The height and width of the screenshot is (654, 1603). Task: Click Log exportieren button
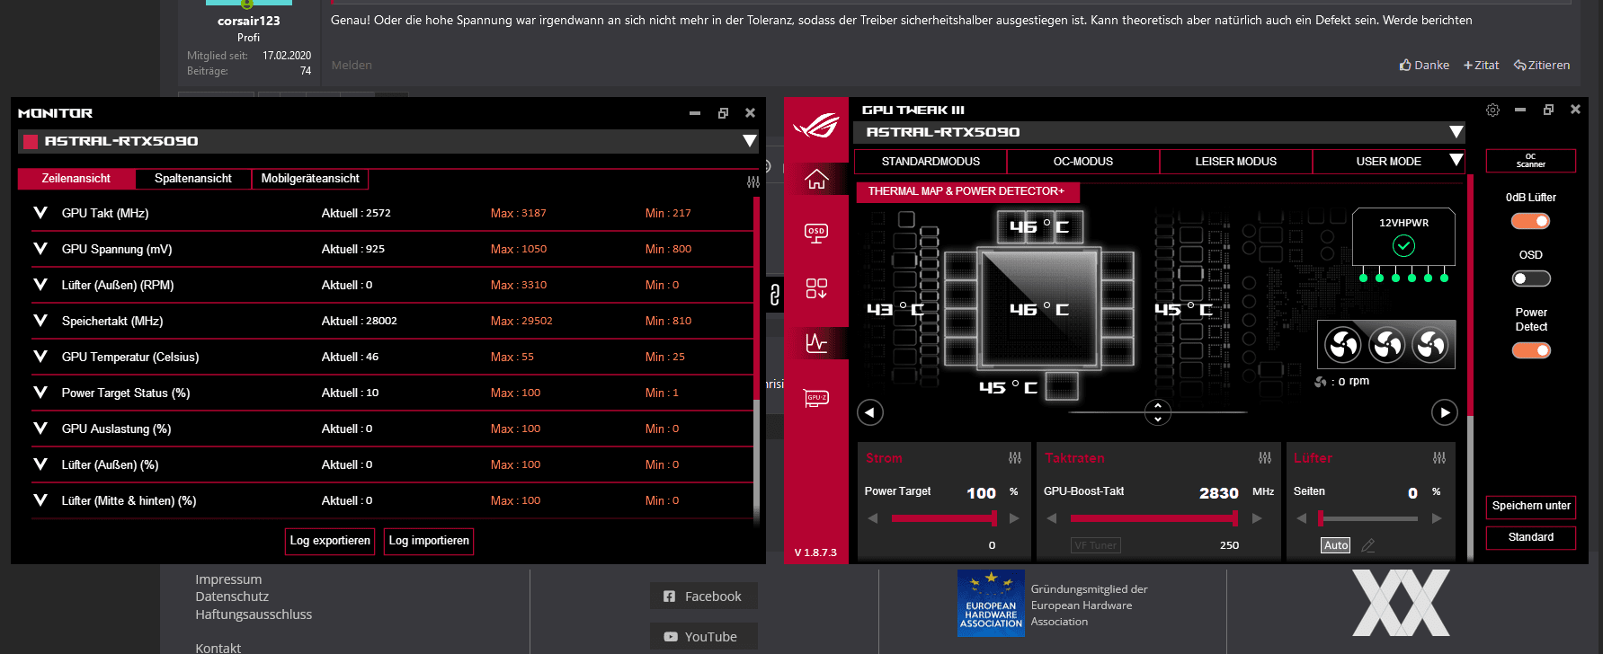[x=331, y=541]
